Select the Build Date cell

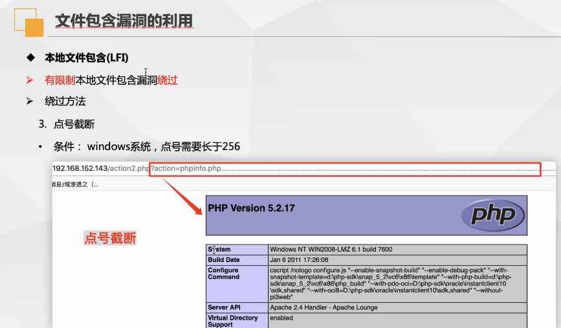pos(237,259)
